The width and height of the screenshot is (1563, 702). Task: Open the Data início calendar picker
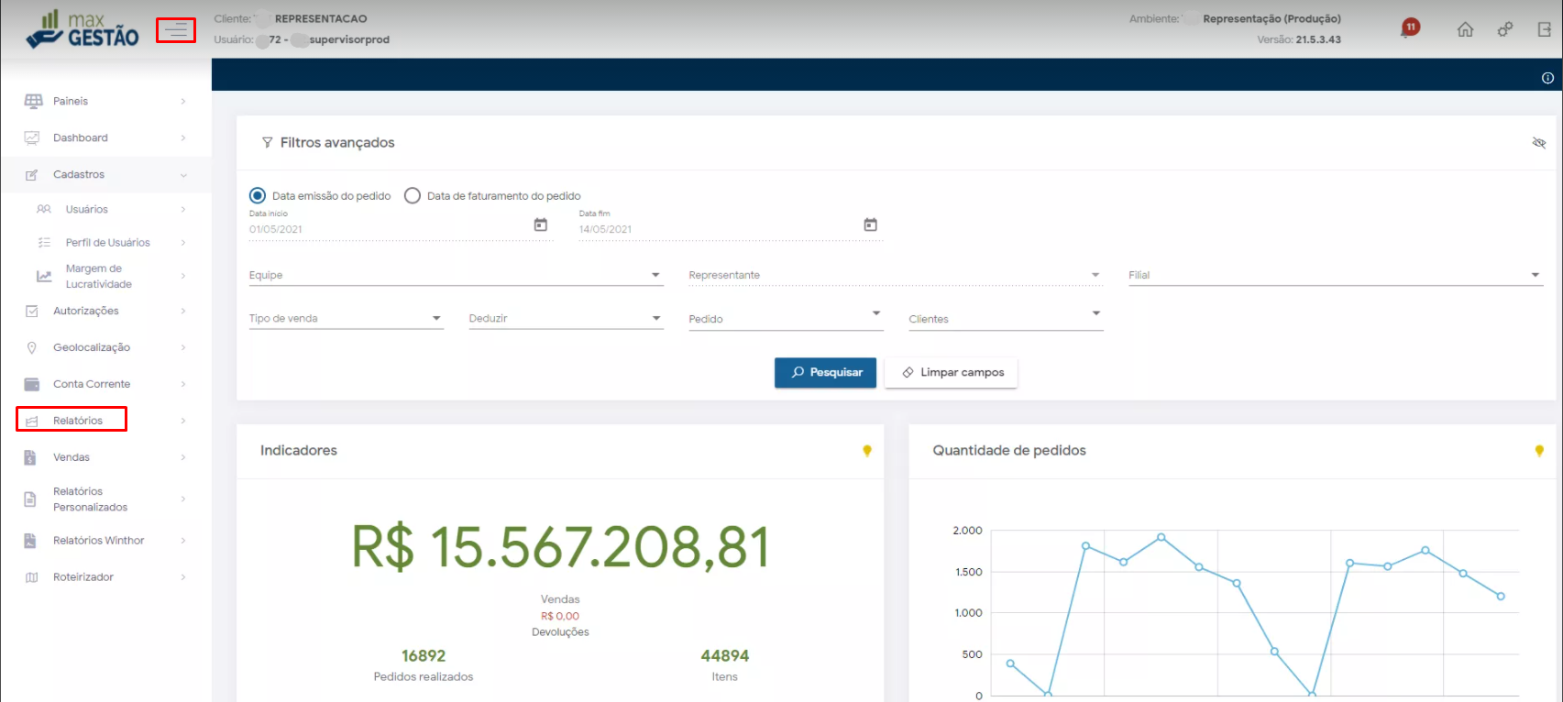coord(541,225)
